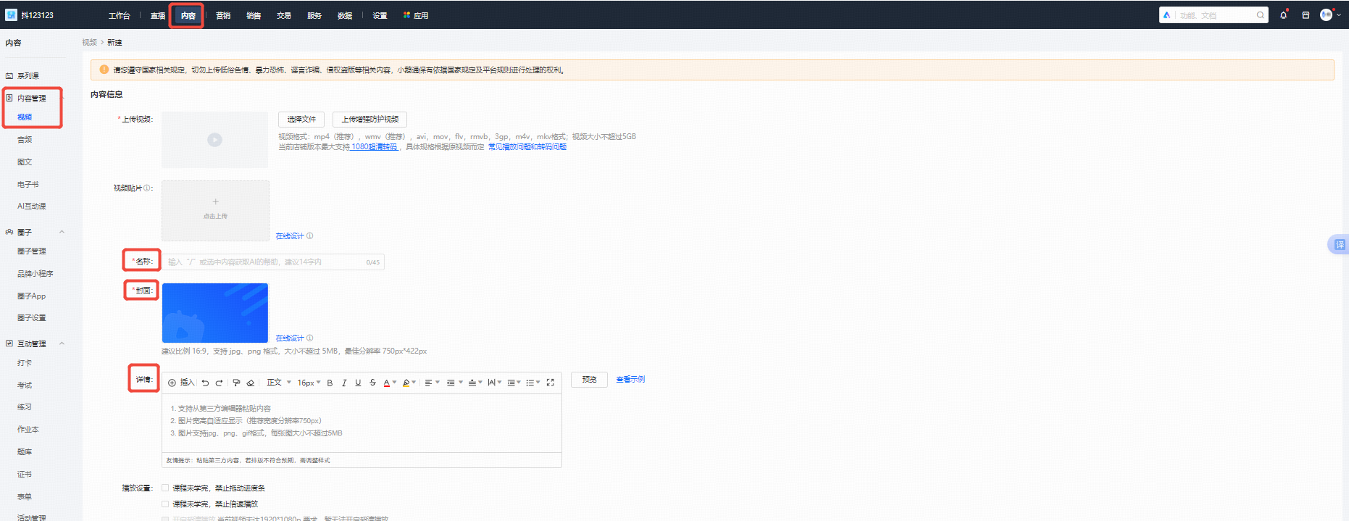Open the 营销 top menu
Image resolution: width=1349 pixels, height=521 pixels.
coord(223,15)
